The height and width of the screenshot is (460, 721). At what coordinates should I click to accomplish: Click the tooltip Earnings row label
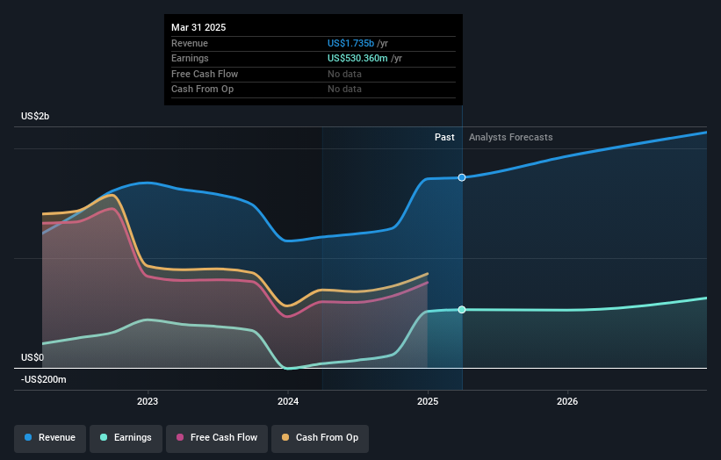point(190,58)
